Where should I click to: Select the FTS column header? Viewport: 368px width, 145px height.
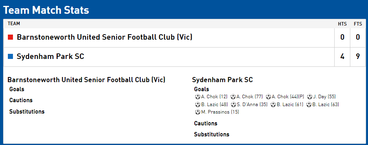(358, 24)
